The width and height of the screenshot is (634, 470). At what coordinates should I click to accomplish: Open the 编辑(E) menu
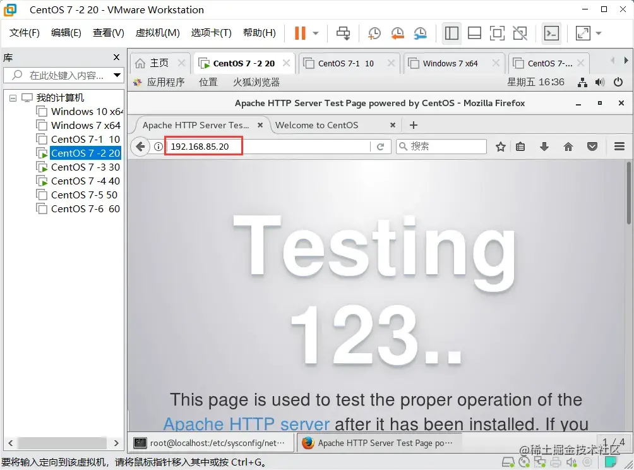66,33
